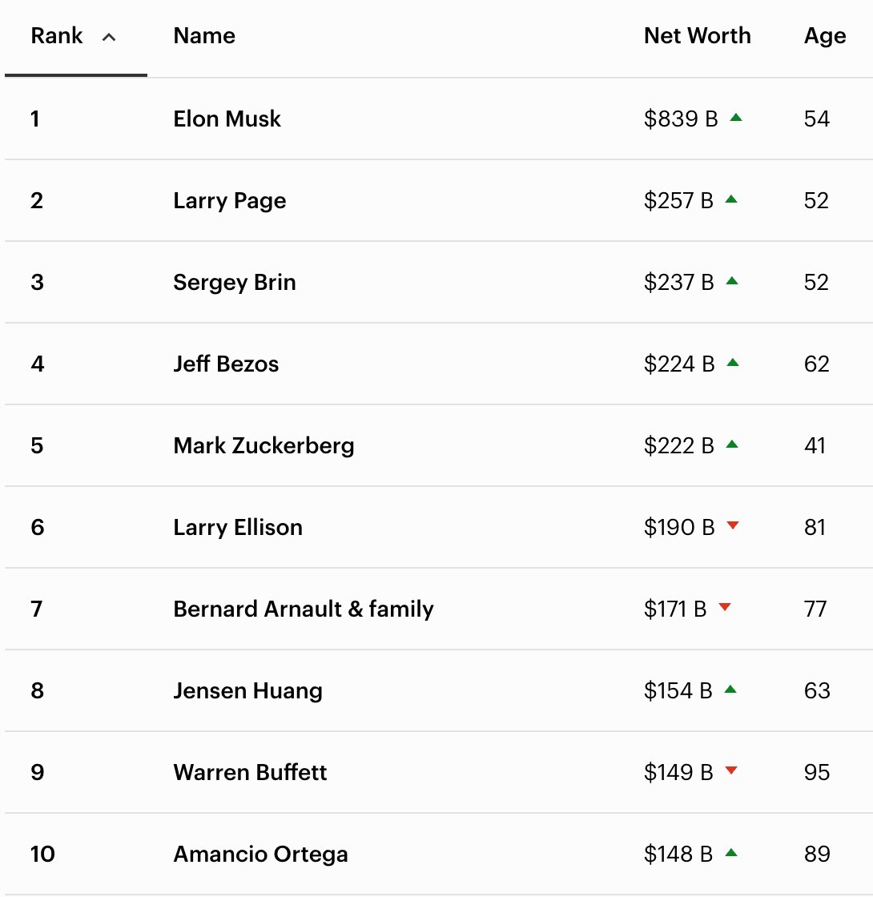Select the Jeff Bezos row's $224 B value
873x897 pixels.
[678, 364]
